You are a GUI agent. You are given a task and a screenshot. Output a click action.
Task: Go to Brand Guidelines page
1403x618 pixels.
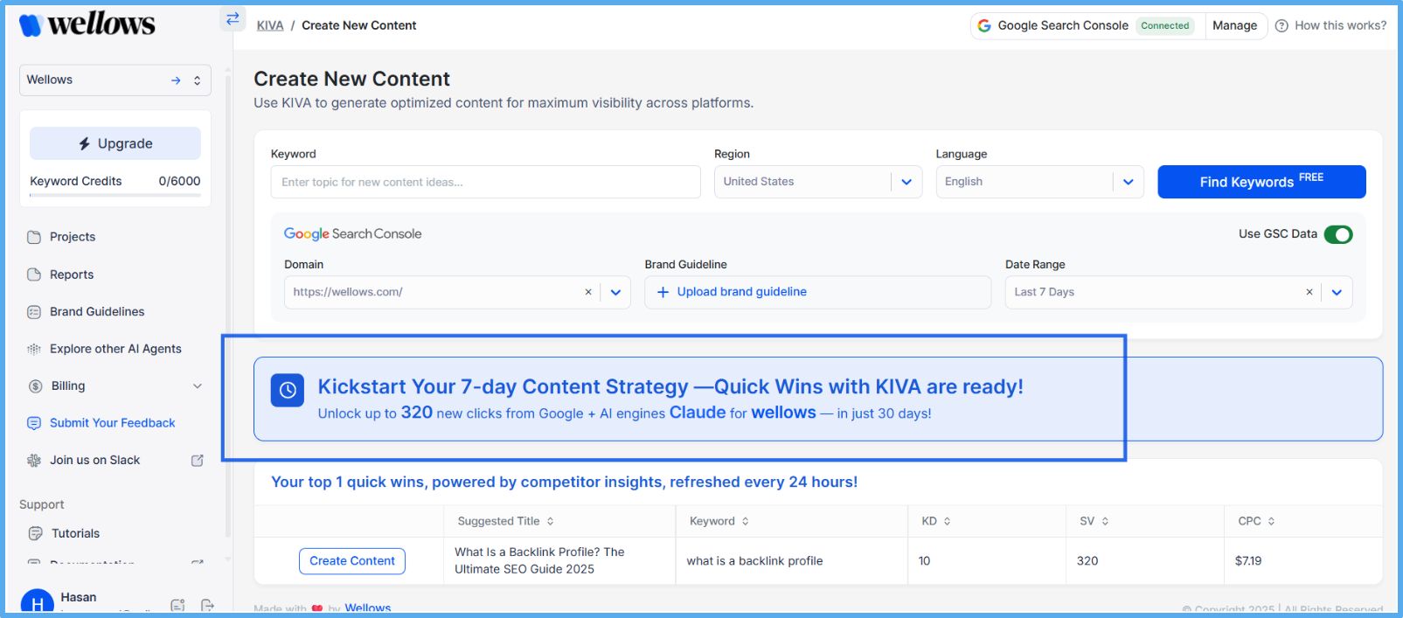(x=97, y=312)
